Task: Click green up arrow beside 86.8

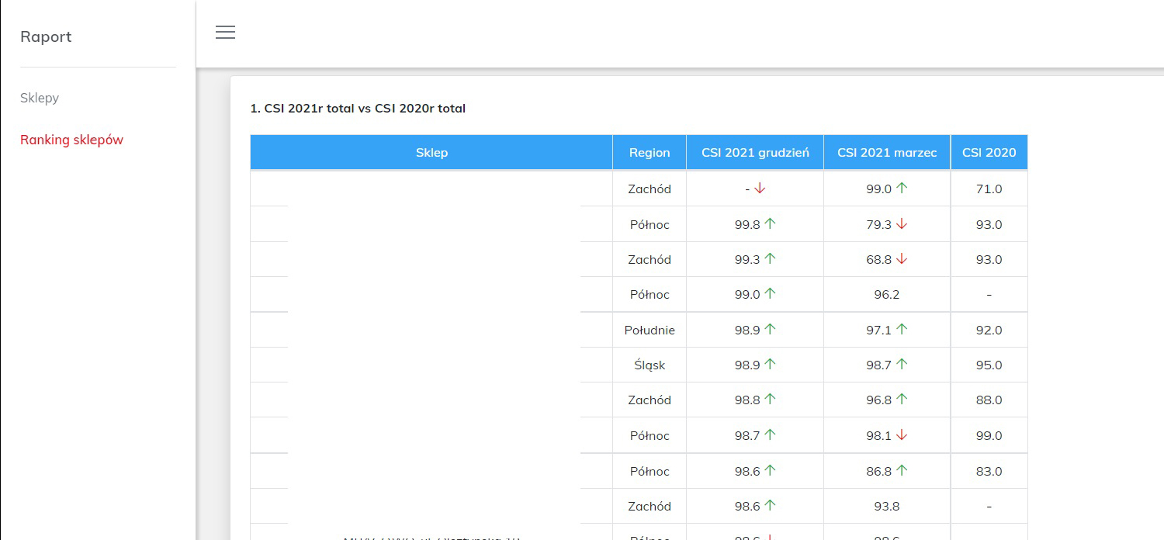Action: coord(902,471)
